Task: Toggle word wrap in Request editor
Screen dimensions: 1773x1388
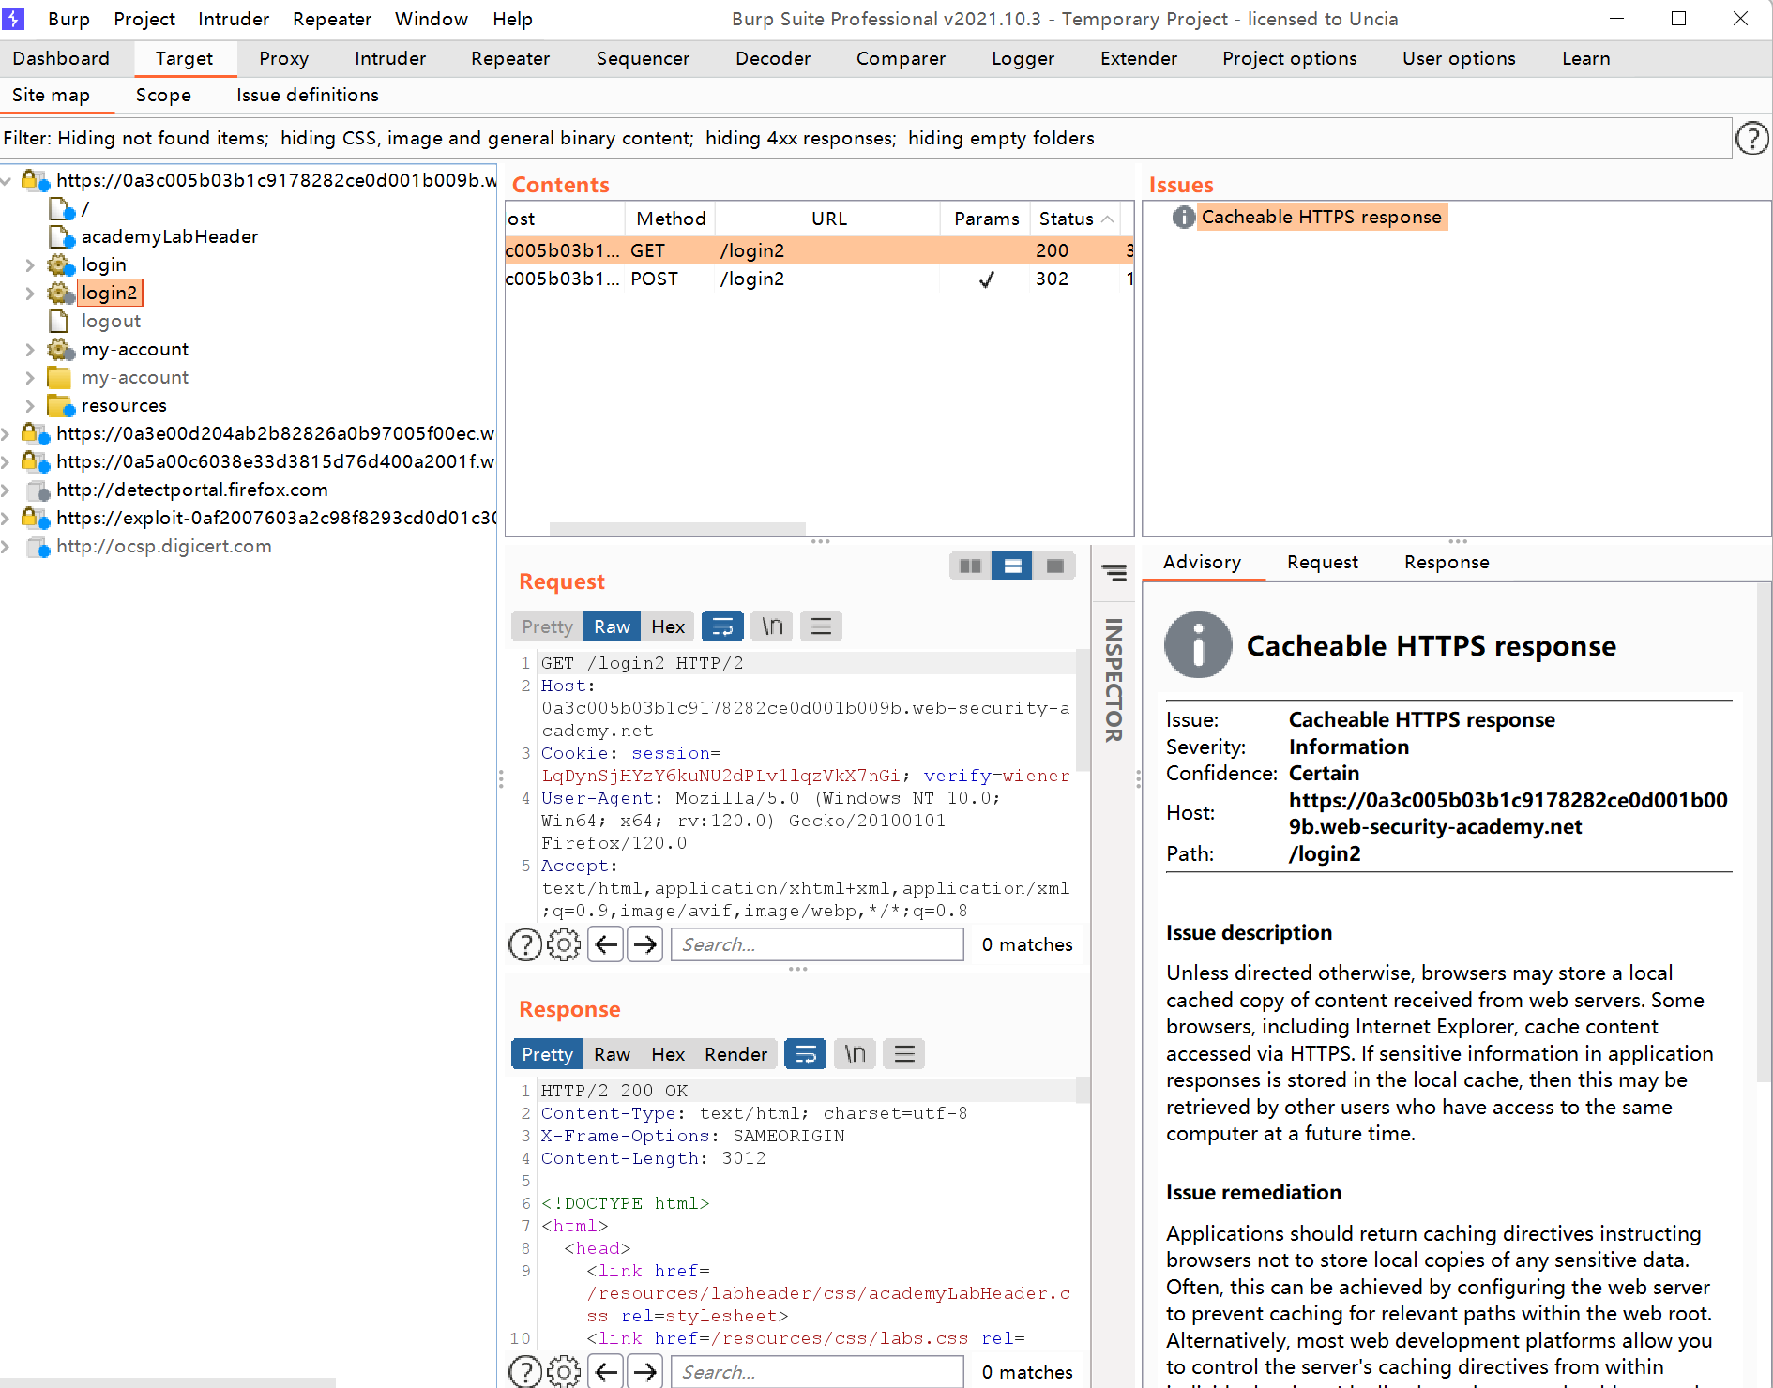Action: (x=722, y=626)
